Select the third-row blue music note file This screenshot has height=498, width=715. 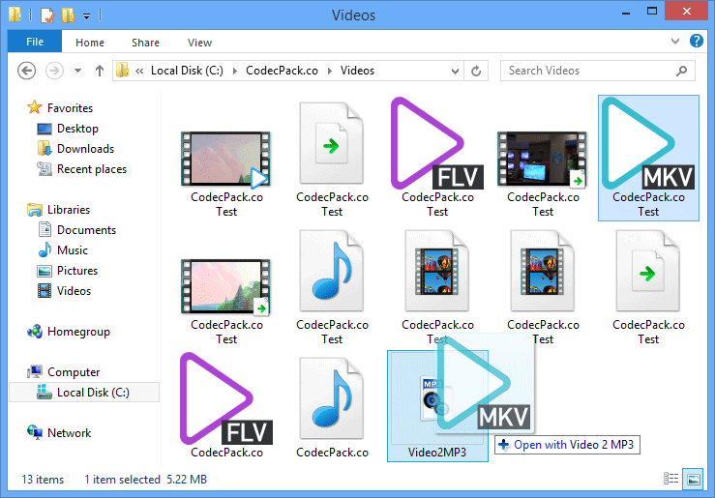click(x=332, y=398)
